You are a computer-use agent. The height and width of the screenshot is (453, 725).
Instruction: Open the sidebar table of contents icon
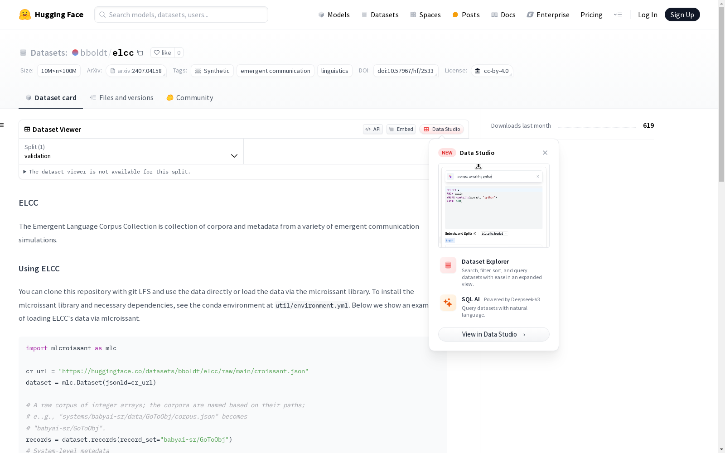tap(2, 125)
